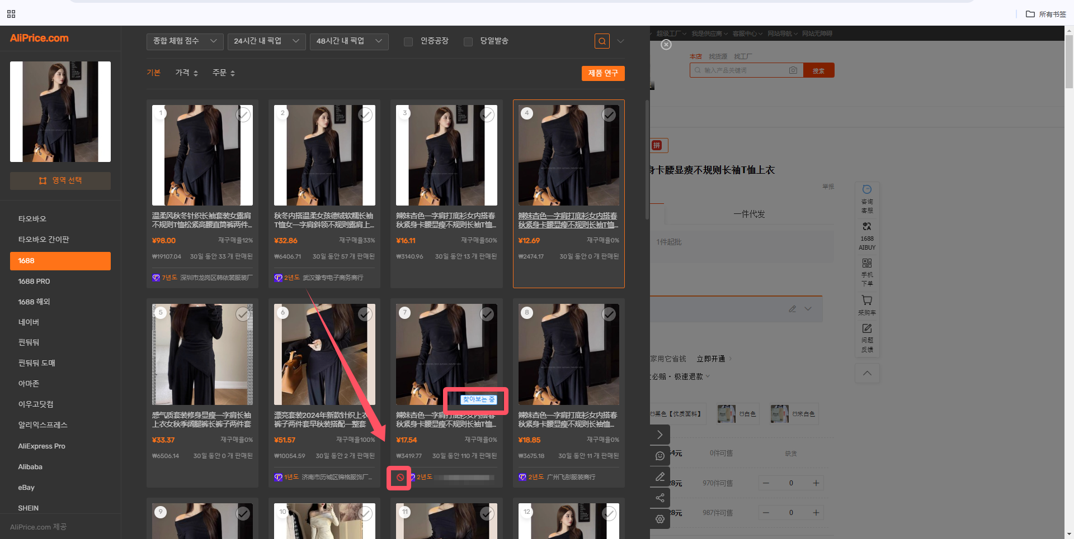
Task: Click the pencil icon in the orange-lined bar
Action: (793, 309)
